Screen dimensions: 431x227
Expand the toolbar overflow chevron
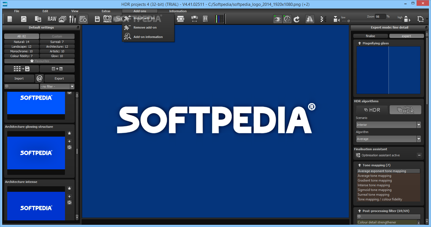tap(427, 19)
